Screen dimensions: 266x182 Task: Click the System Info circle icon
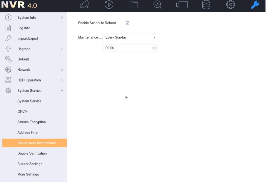coord(8,17)
